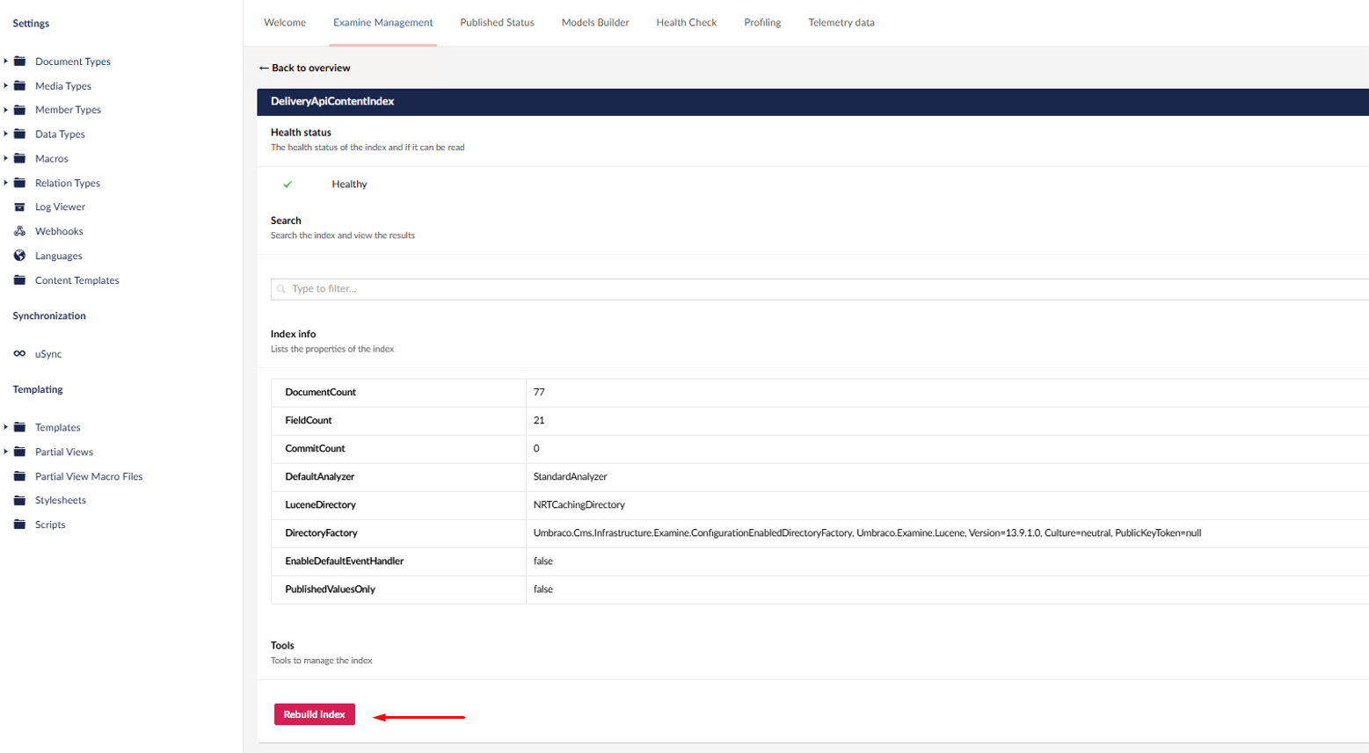Screen dimensions: 1369x753
Task: Switch to the Published Status tab
Action: click(x=497, y=23)
